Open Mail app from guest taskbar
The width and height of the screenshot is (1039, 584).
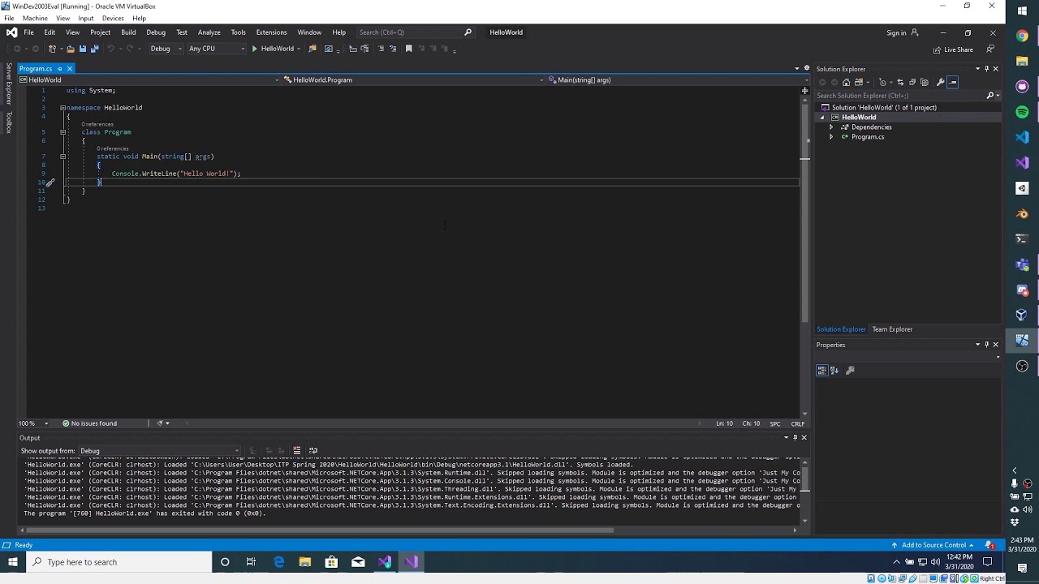[358, 562]
